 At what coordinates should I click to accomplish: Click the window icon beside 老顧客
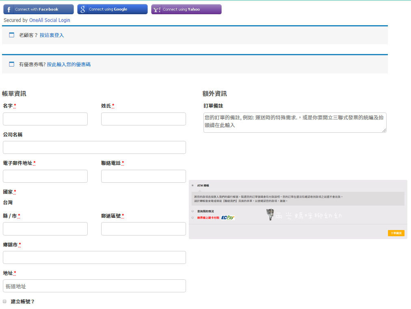coord(12,35)
